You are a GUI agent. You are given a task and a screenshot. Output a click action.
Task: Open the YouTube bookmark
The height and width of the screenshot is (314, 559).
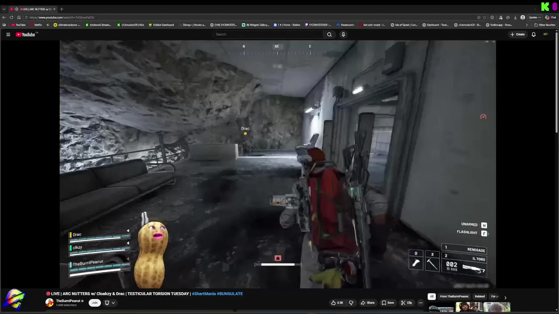click(x=18, y=25)
